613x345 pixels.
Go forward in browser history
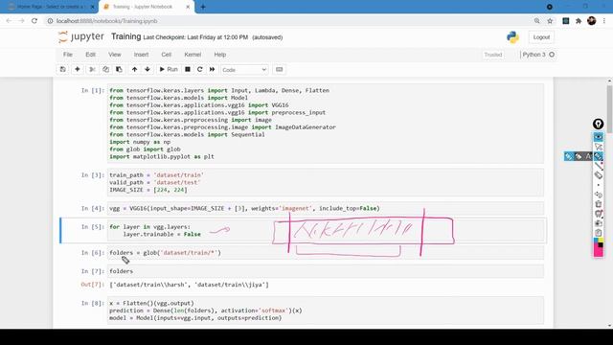coord(21,21)
